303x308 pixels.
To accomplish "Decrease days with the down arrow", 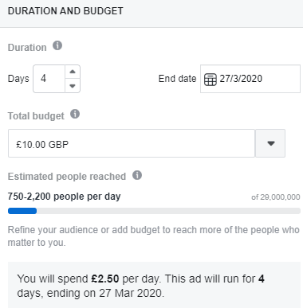I will point(73,86).
